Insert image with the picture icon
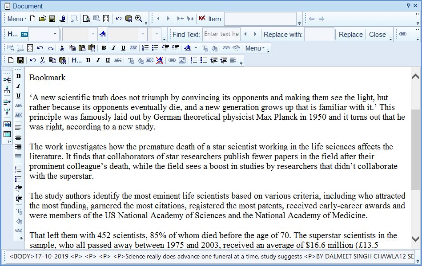The height and width of the screenshot is (266, 422). coord(182,60)
